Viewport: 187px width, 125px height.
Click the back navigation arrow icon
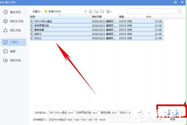[x=90, y=12]
